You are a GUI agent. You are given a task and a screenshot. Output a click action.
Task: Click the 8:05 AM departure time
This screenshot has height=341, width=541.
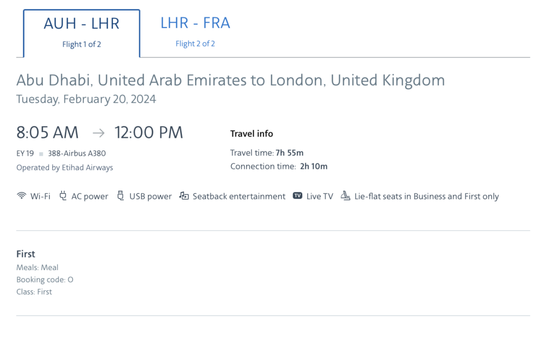coord(48,132)
